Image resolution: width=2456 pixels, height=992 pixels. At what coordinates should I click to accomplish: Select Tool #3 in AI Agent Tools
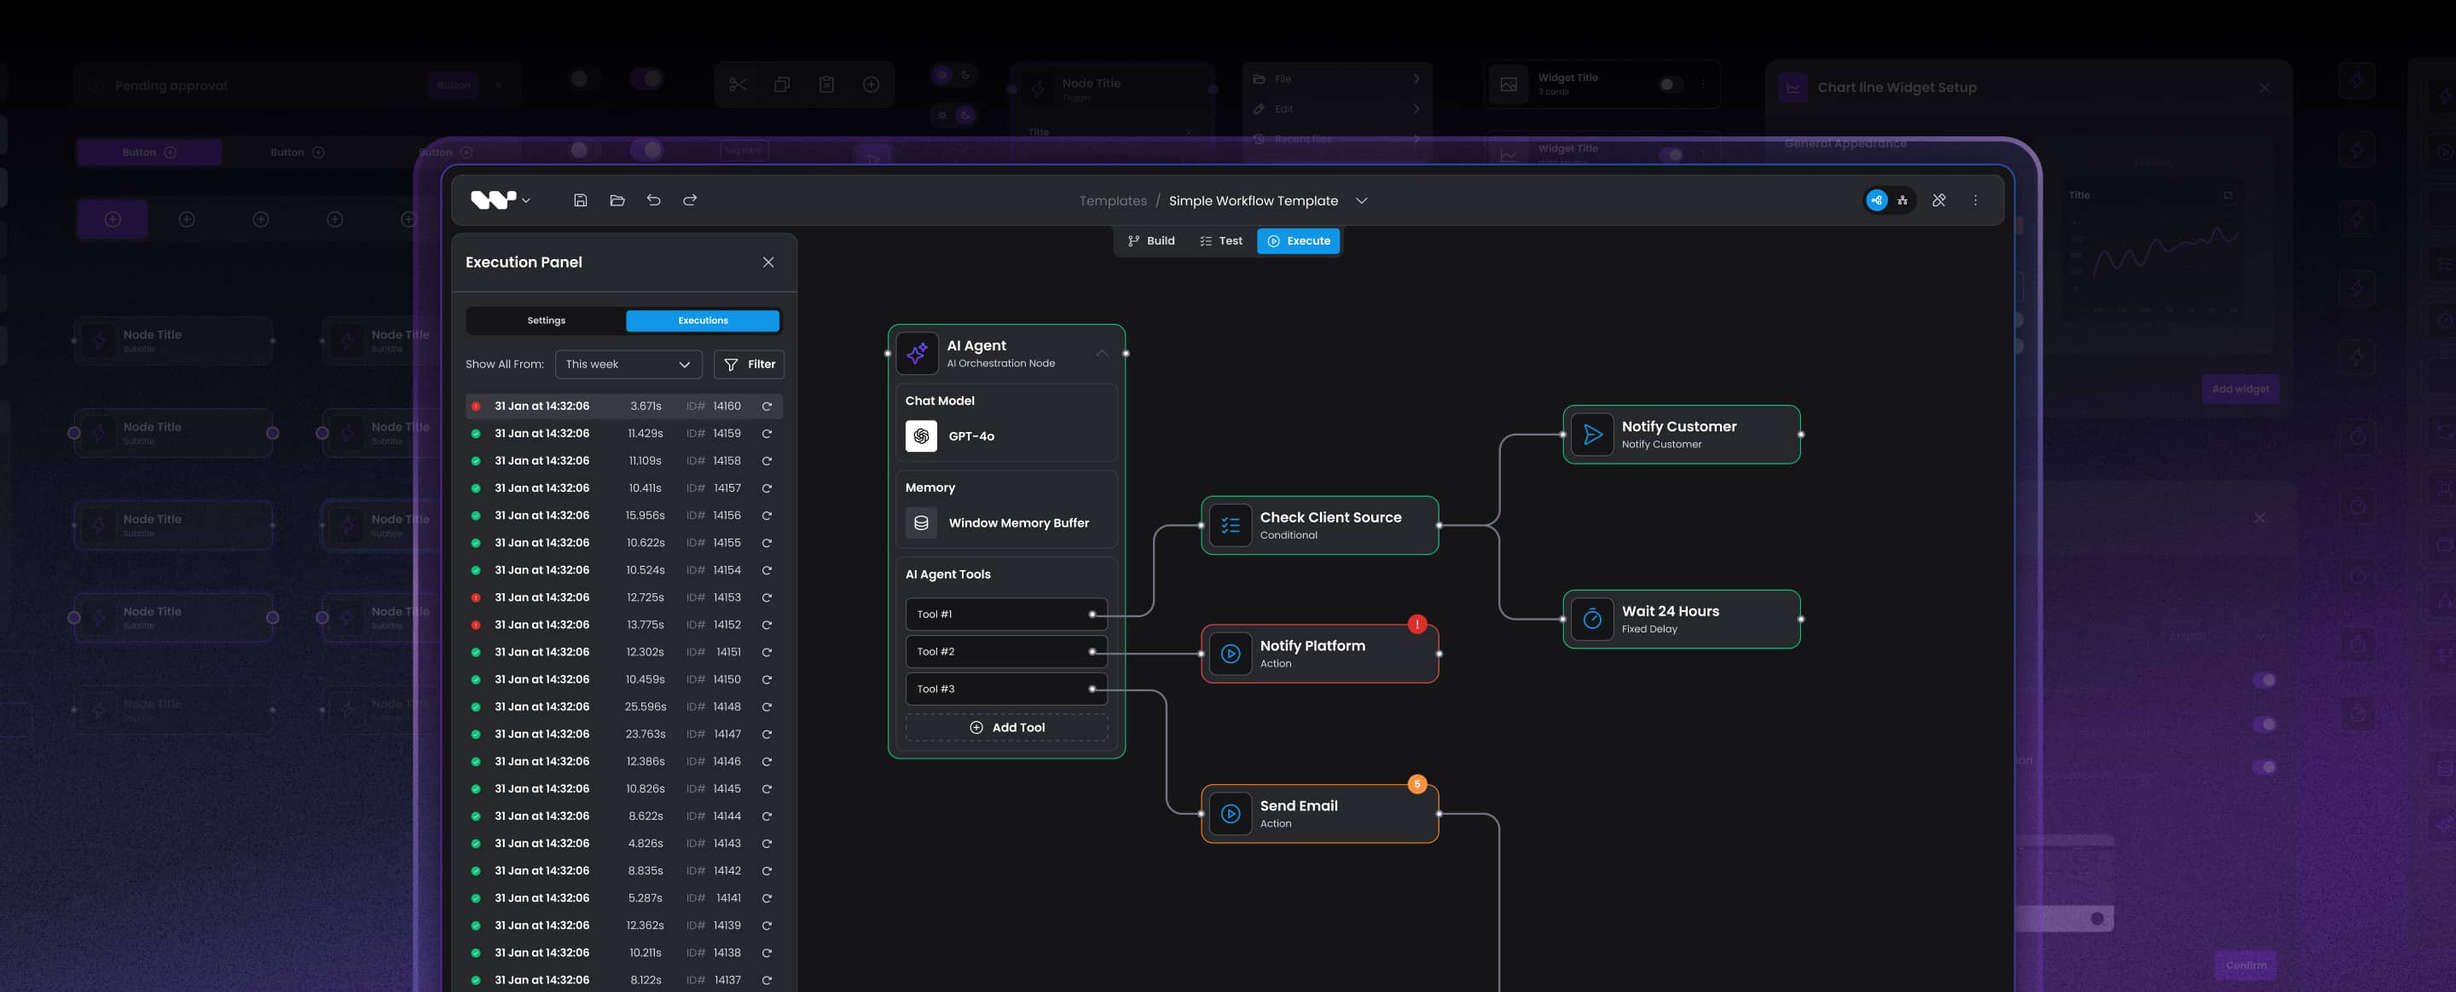coord(1007,689)
